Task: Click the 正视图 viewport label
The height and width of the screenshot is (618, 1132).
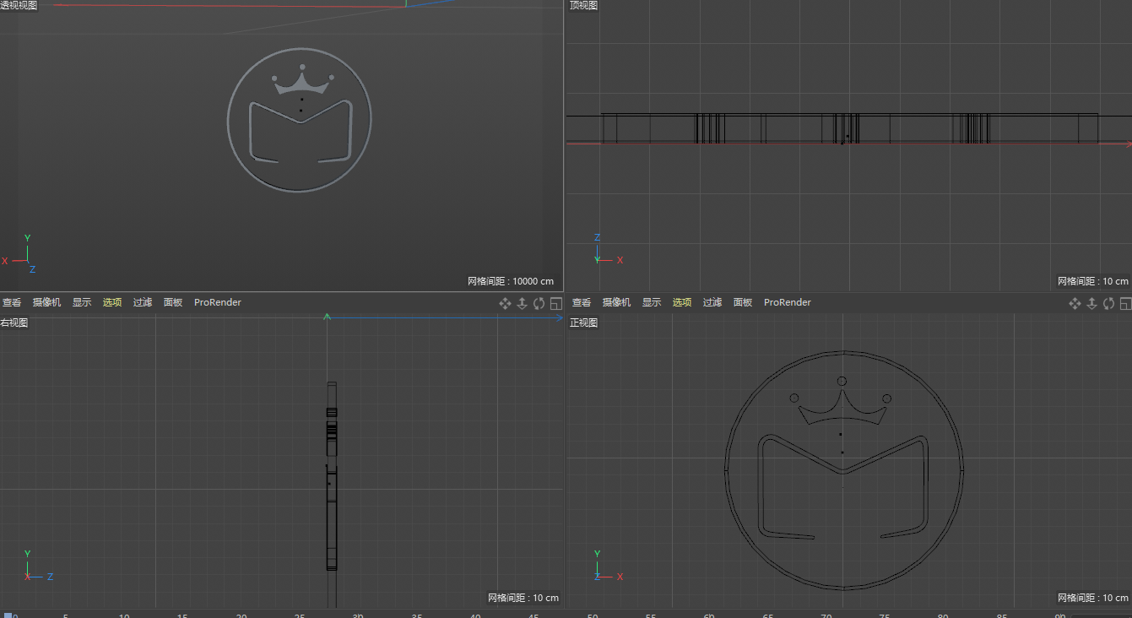Action: coord(583,323)
